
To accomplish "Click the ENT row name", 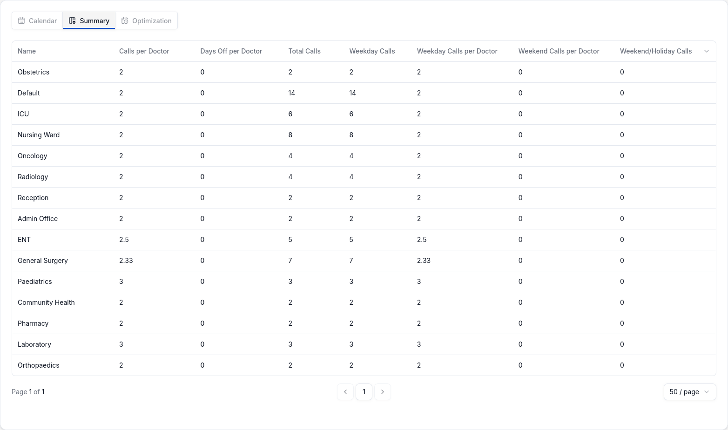I will pyautogui.click(x=24, y=240).
